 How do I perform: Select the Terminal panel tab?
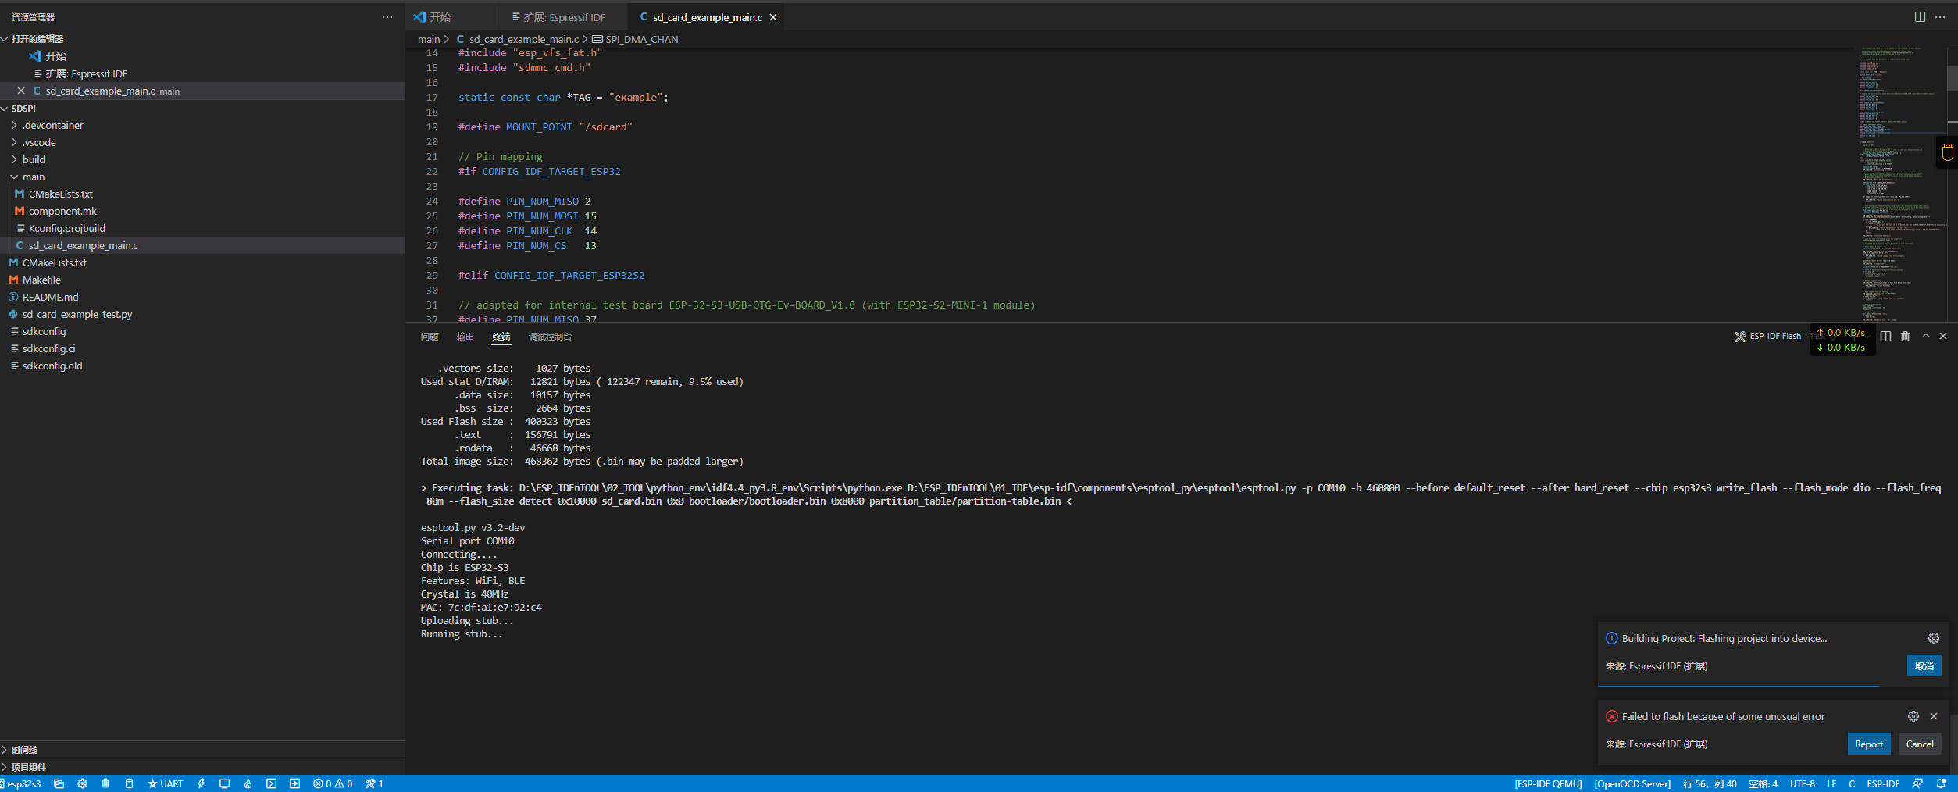[x=501, y=337]
